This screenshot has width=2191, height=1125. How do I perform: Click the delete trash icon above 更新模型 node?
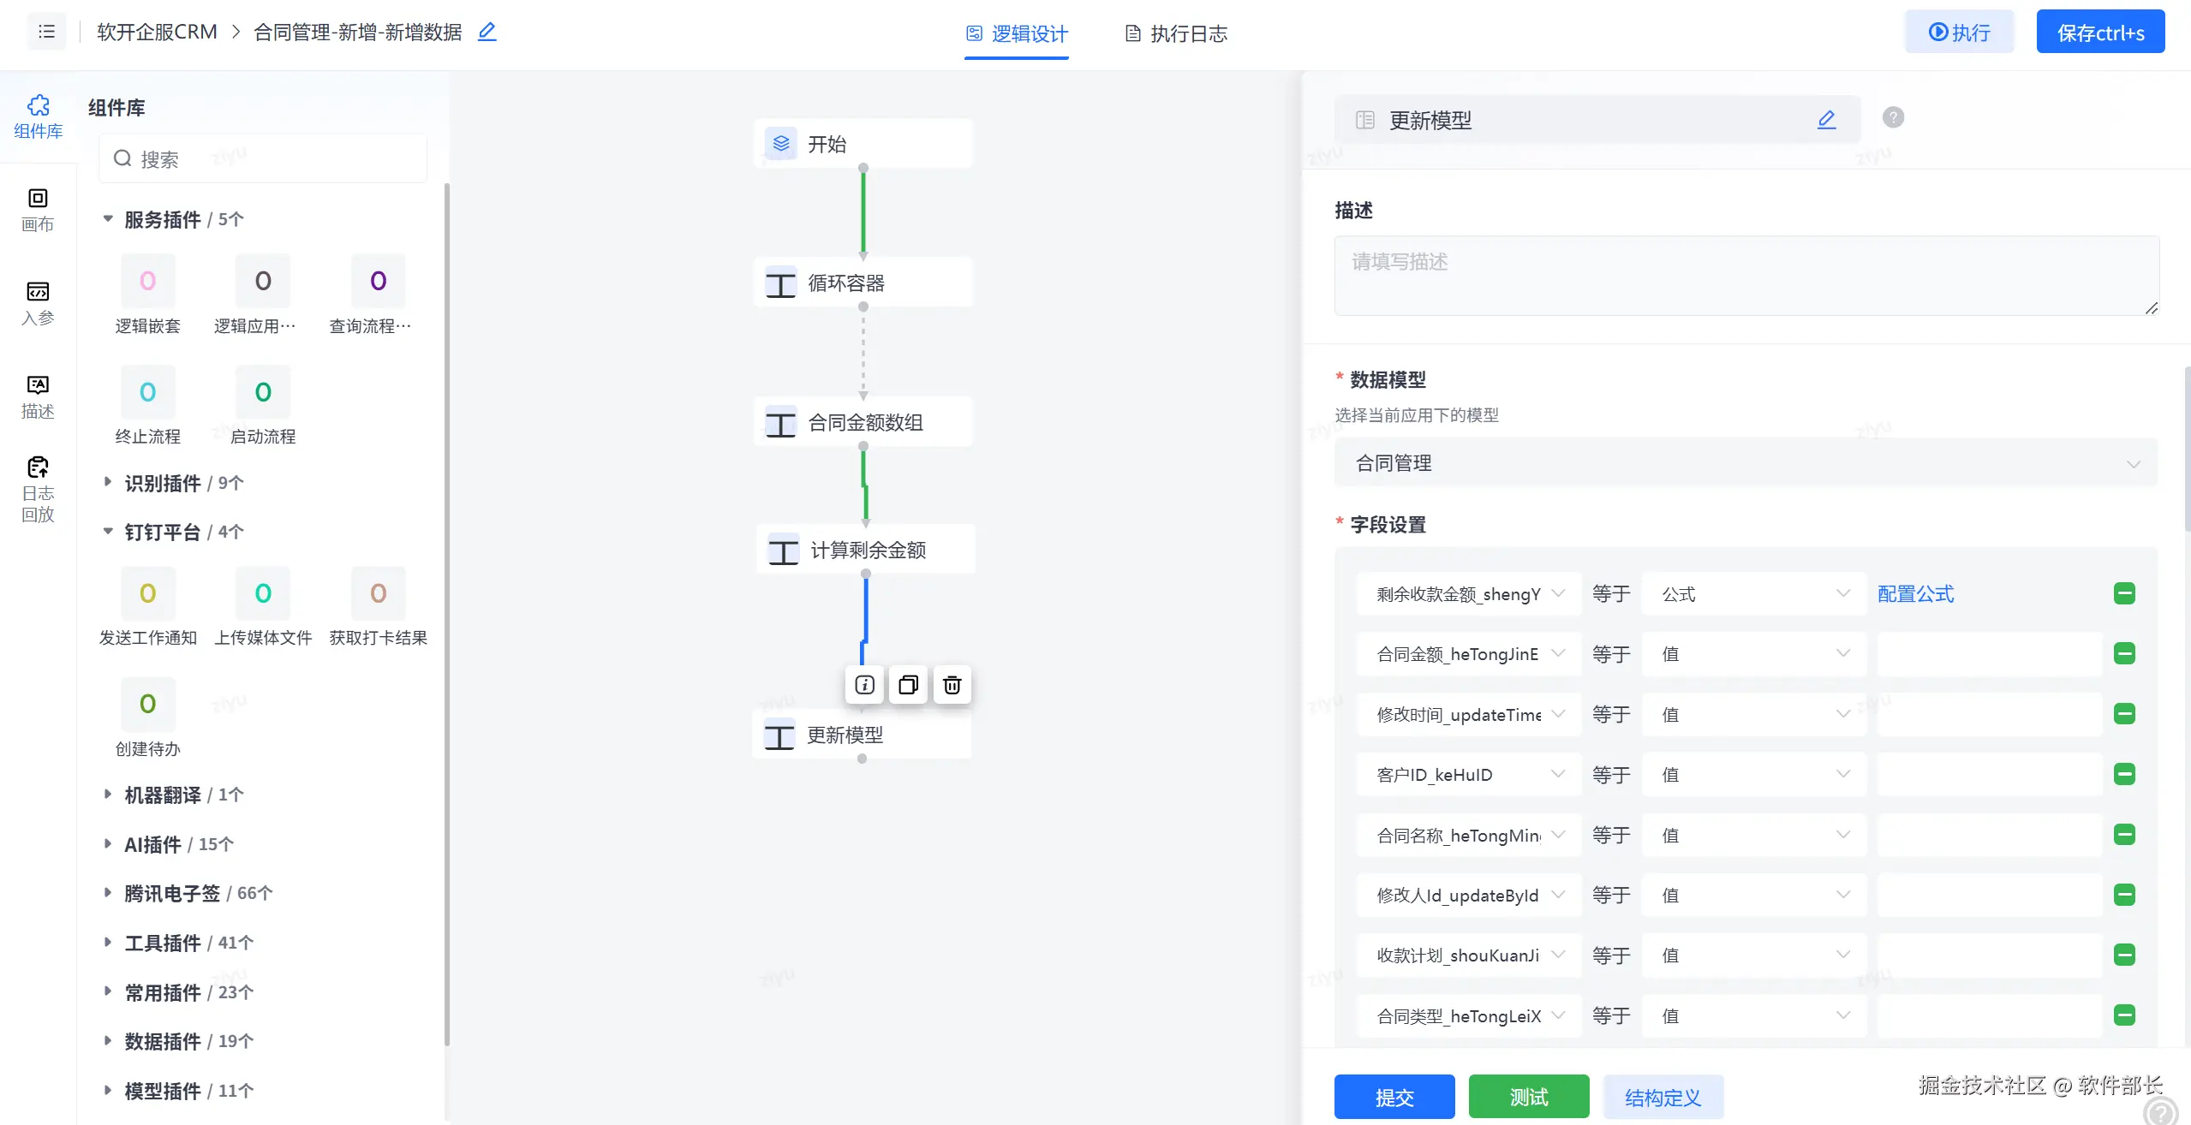[952, 685]
